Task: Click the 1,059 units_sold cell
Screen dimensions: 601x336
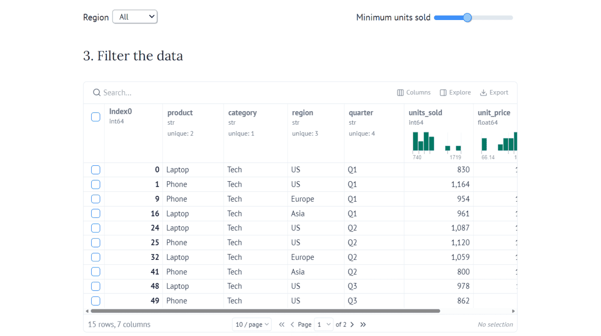Action: point(439,257)
